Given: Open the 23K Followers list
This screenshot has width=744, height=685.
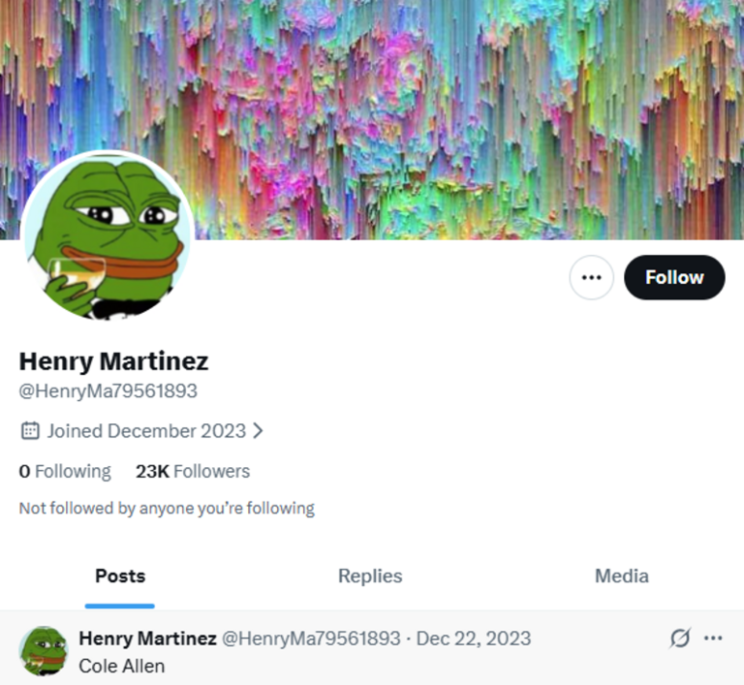Looking at the screenshot, I should point(193,472).
